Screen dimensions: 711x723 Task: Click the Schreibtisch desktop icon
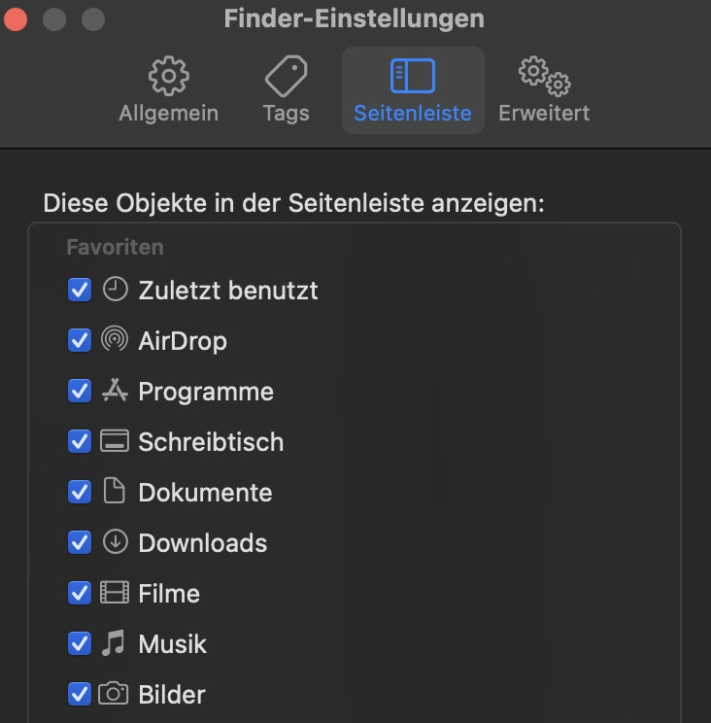115,441
